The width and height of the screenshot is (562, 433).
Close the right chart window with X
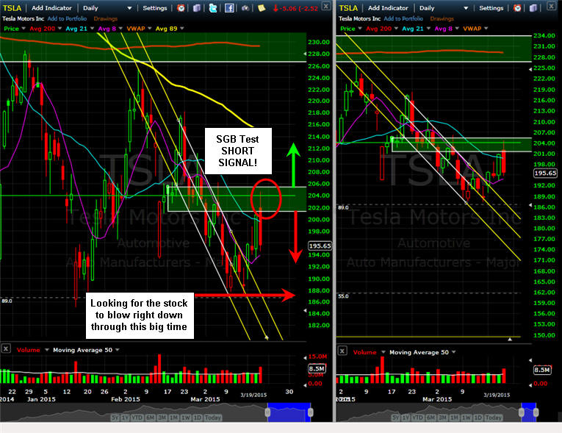point(551,6)
